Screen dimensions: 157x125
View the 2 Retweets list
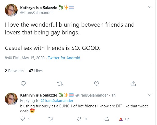pos(14,71)
